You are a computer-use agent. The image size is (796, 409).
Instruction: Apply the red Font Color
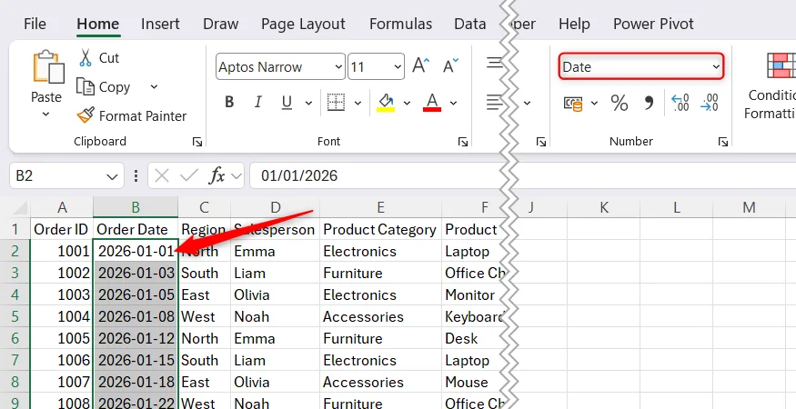click(432, 103)
